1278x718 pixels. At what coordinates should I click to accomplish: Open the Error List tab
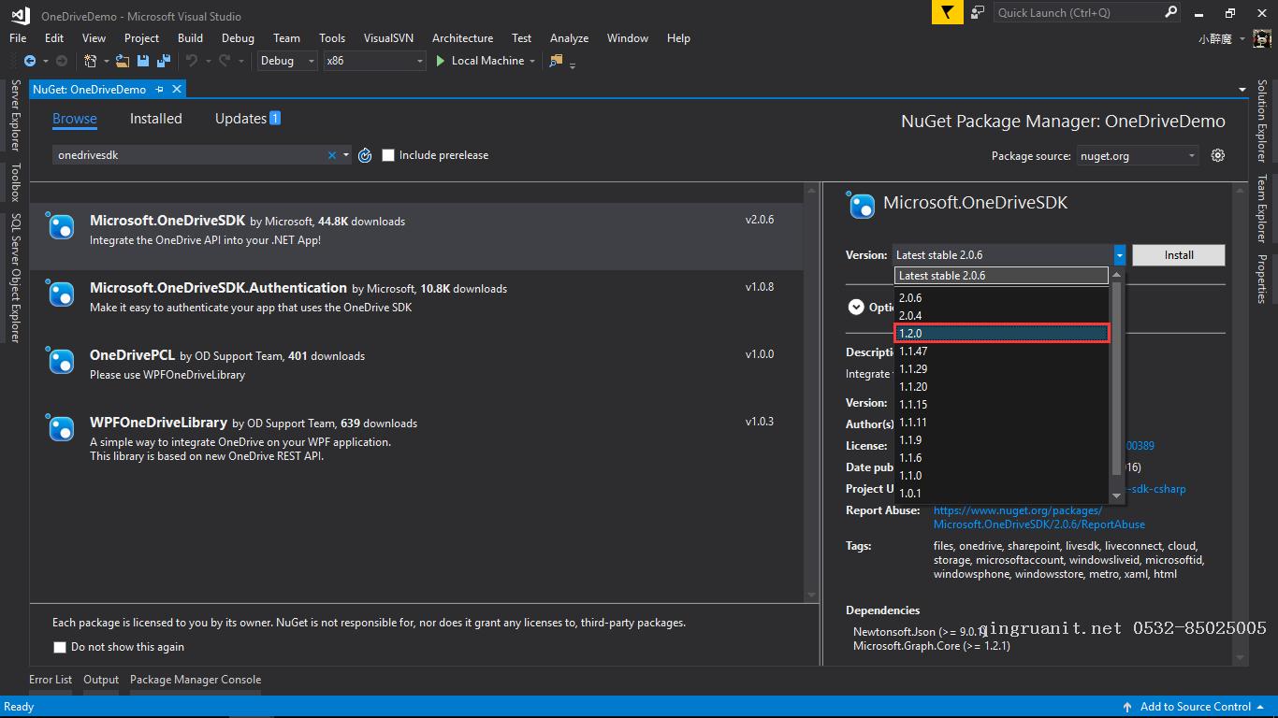pyautogui.click(x=51, y=680)
